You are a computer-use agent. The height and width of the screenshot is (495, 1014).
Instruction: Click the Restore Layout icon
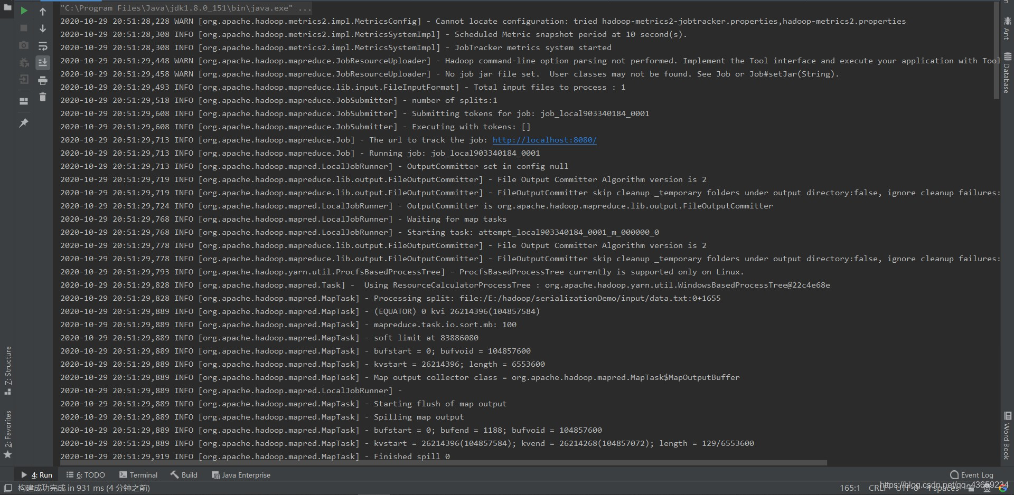[24, 101]
